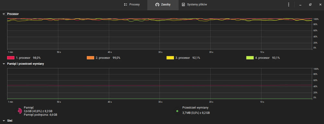Click the Pamięć pie chart color icon
This screenshot has width=324, height=124.
(x=18, y=111)
